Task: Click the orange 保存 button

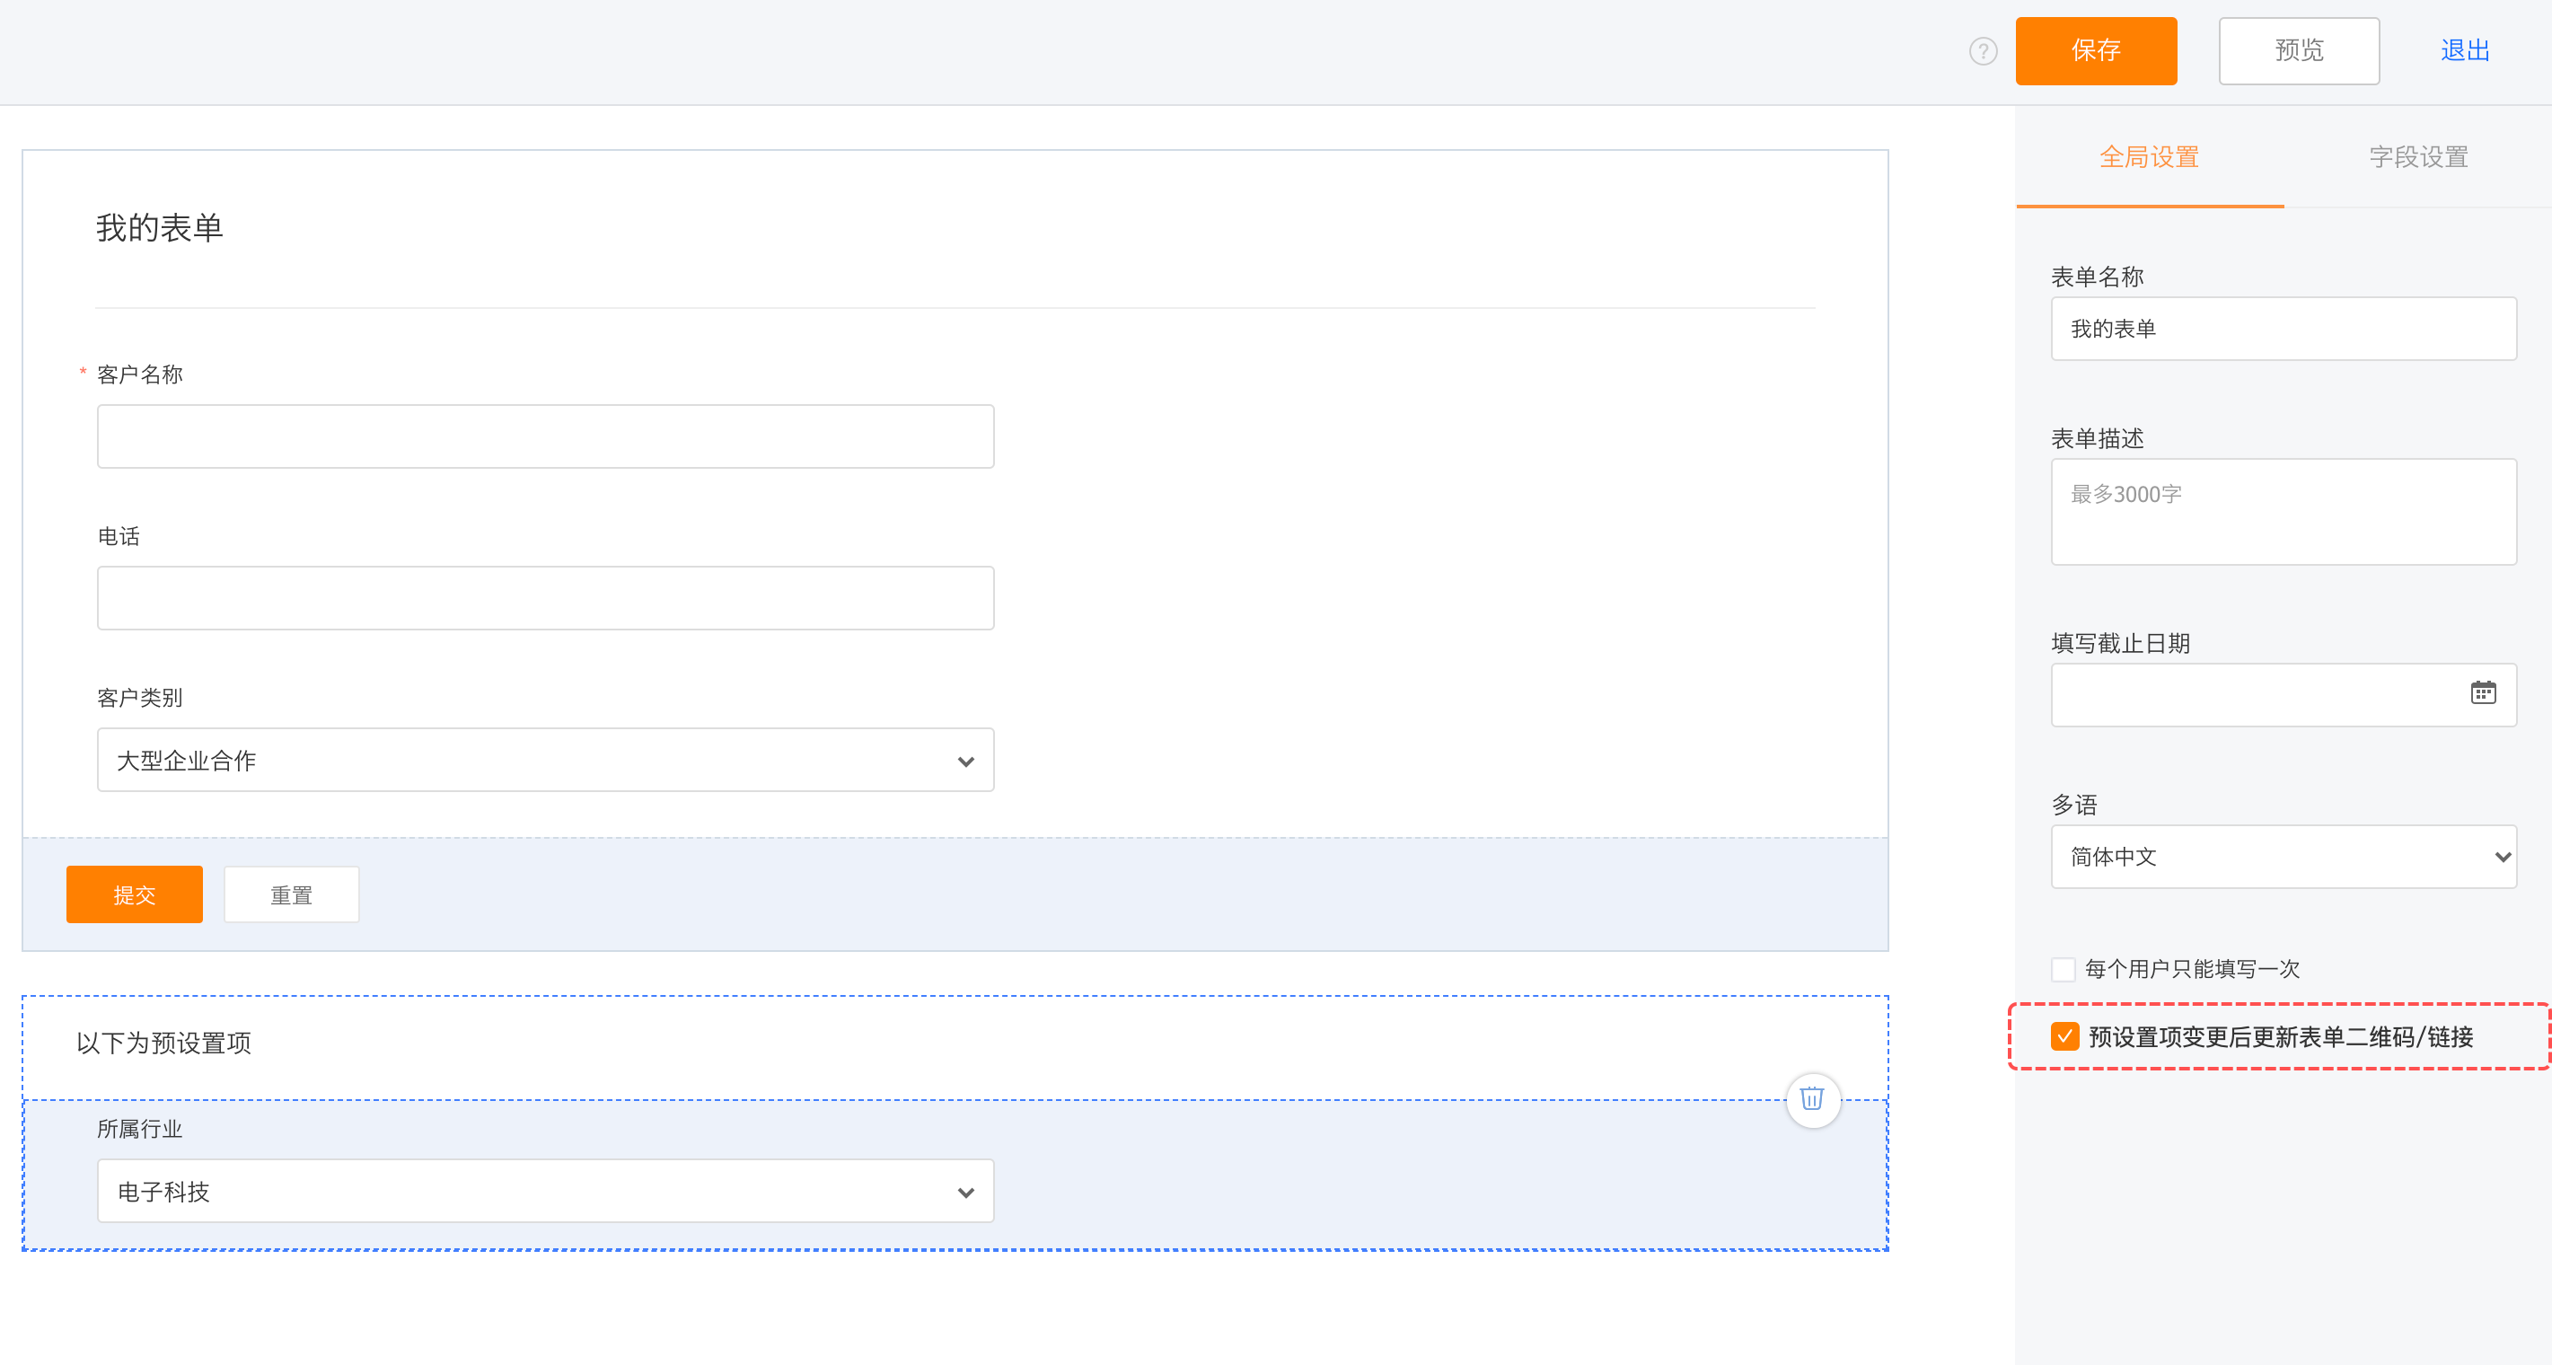Action: 2096,50
